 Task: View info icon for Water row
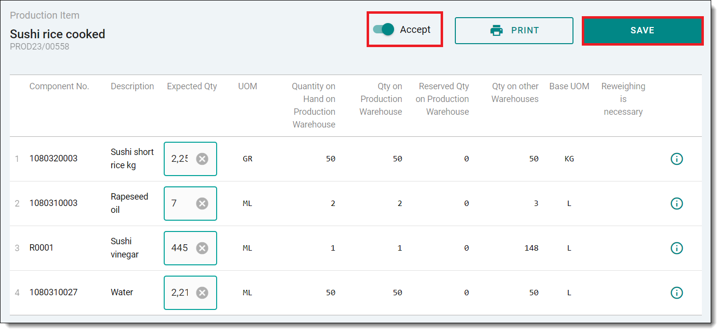(676, 293)
